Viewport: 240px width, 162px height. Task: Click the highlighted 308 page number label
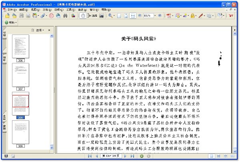coord(20,117)
